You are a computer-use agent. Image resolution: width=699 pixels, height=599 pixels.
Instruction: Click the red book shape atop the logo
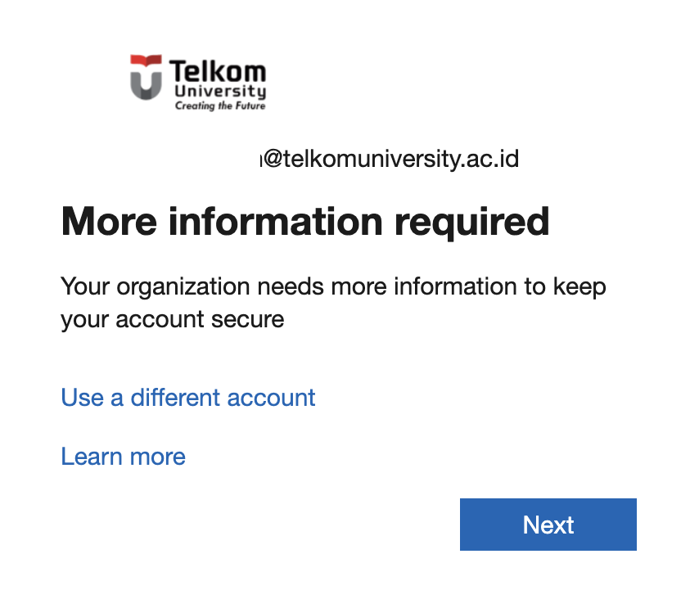[147, 61]
